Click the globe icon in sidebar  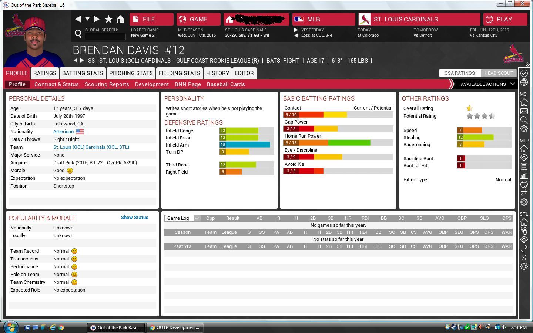coord(524,82)
